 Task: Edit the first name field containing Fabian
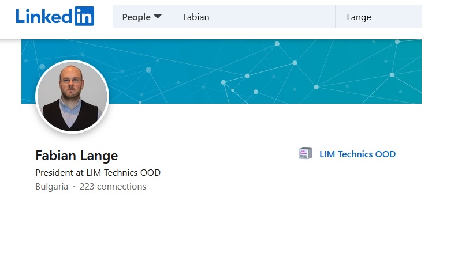click(254, 16)
